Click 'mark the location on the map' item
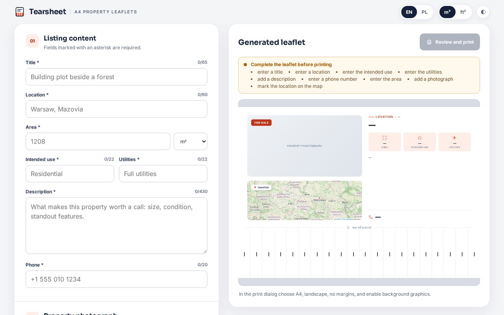This screenshot has height=315, width=504. (290, 86)
